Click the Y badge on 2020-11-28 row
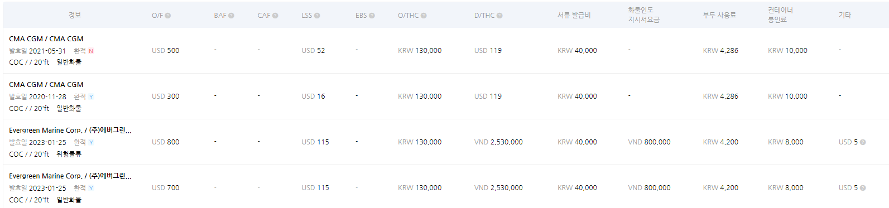 91,96
